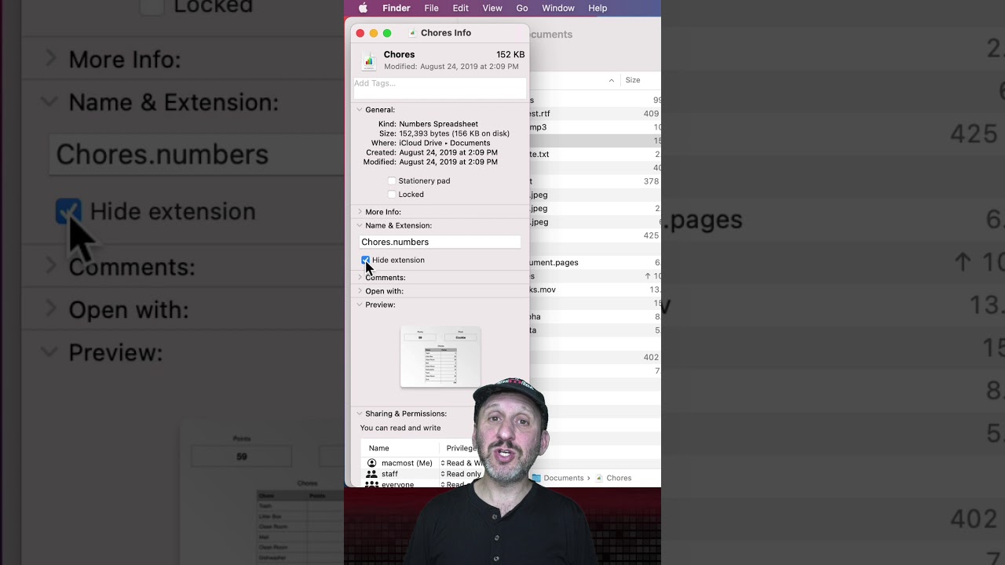Open the Edit menu
1005x565 pixels.
(461, 8)
